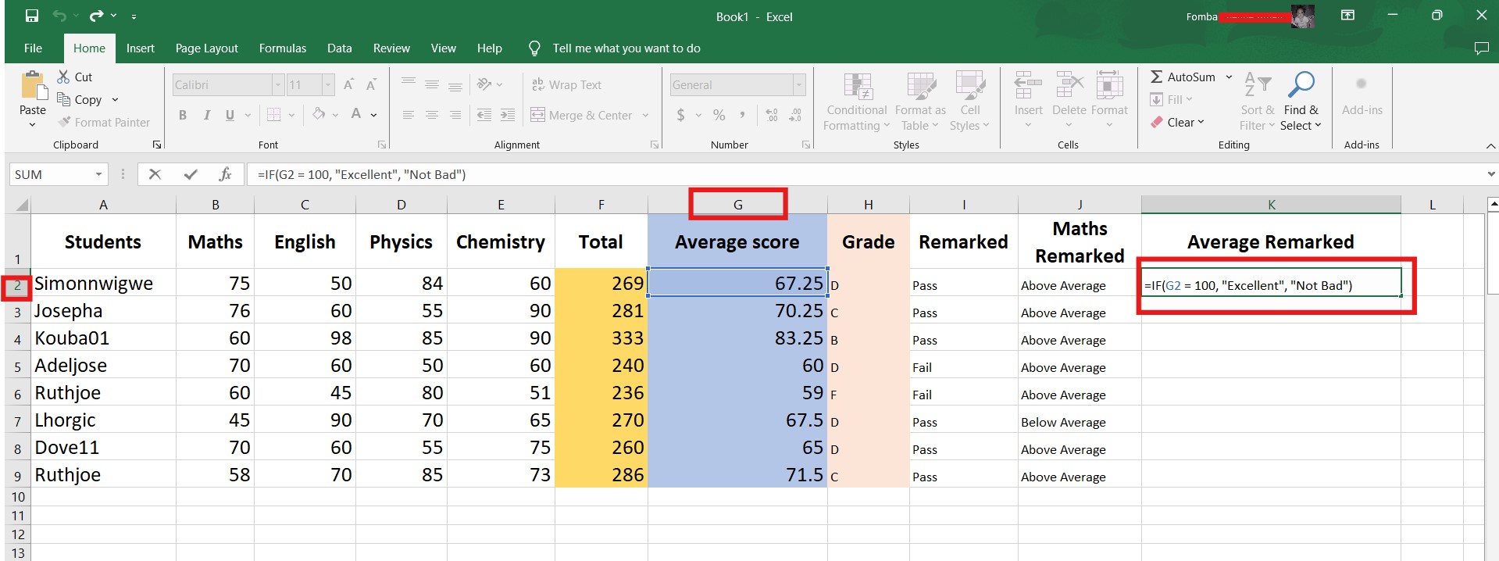
Task: Click the Format Painter tool
Action: pos(104,123)
